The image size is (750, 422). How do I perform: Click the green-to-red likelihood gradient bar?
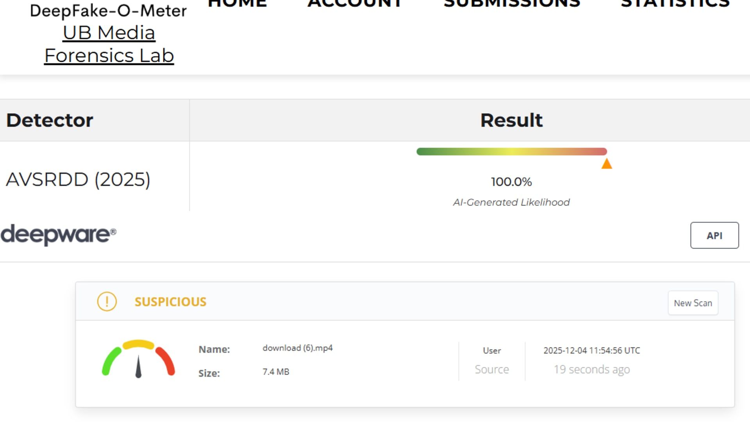pyautogui.click(x=511, y=152)
